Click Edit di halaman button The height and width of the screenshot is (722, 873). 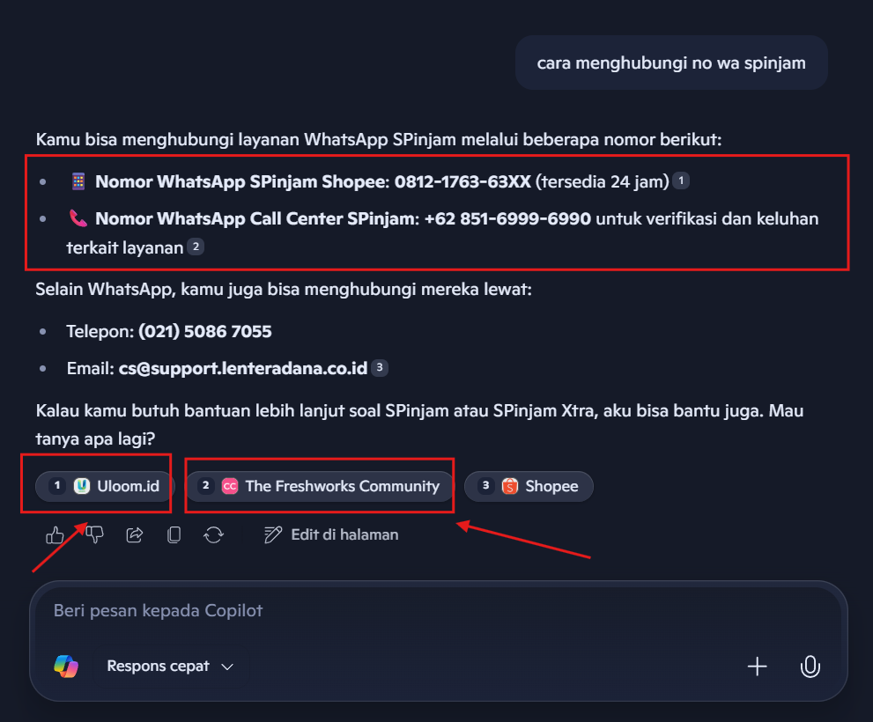[x=332, y=534]
